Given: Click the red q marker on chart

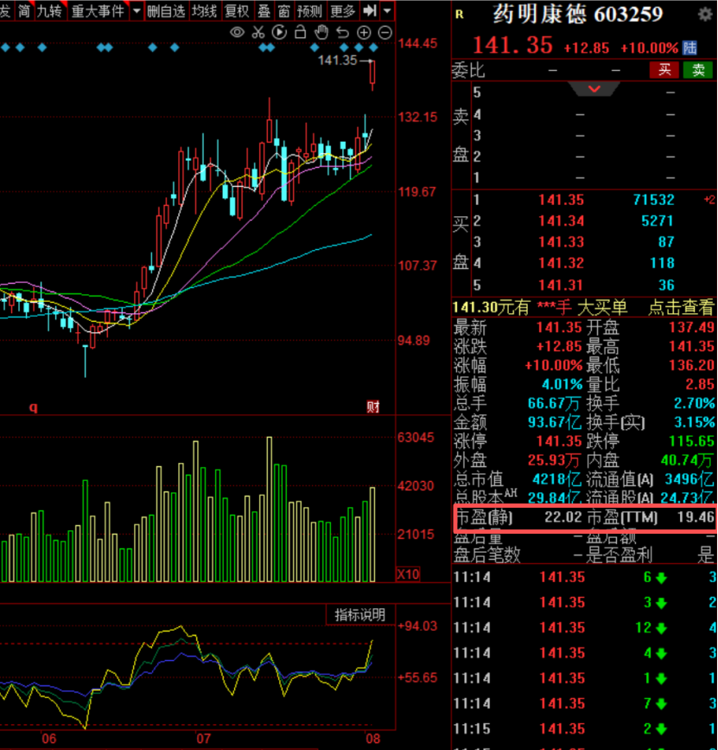Looking at the screenshot, I should point(34,407).
